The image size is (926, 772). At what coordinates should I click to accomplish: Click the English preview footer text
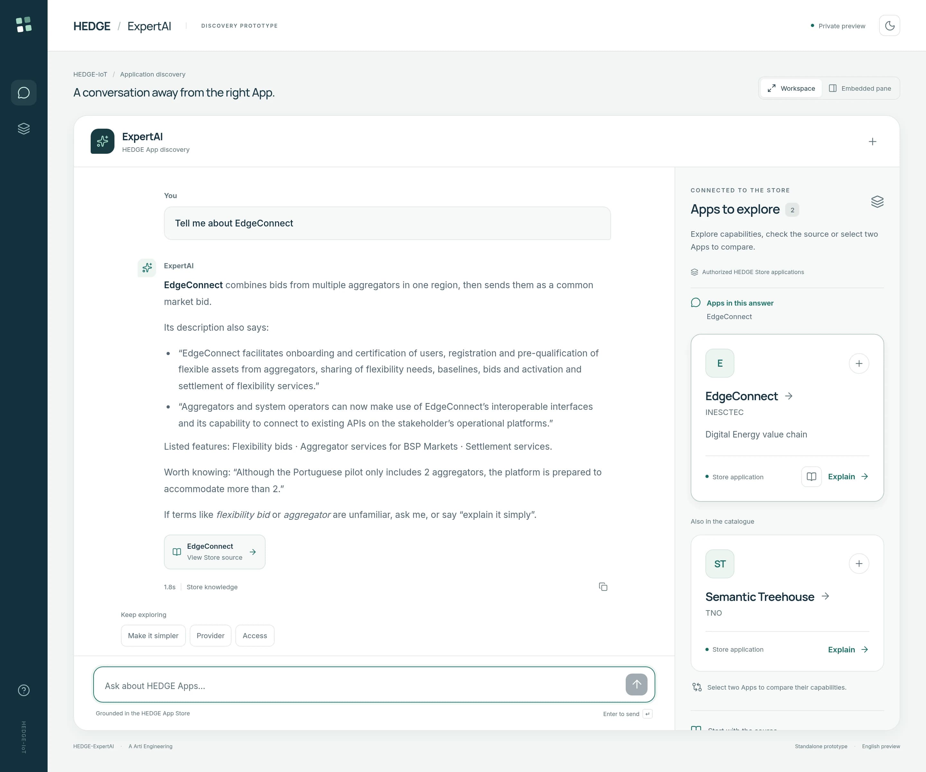[x=881, y=746]
